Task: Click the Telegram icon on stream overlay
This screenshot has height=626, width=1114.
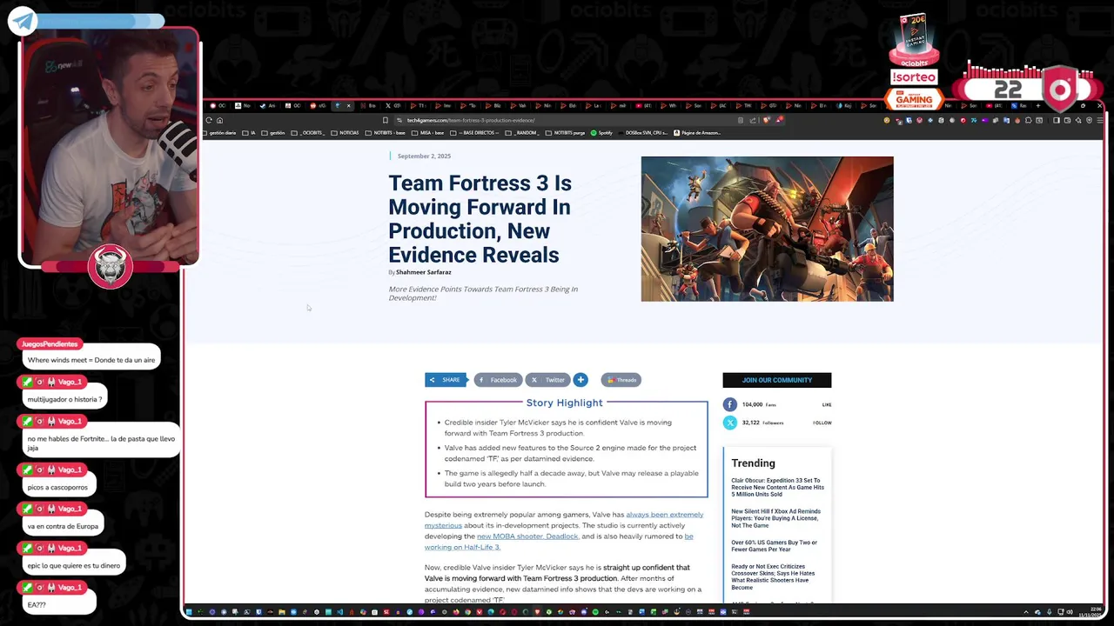Action: (x=23, y=22)
